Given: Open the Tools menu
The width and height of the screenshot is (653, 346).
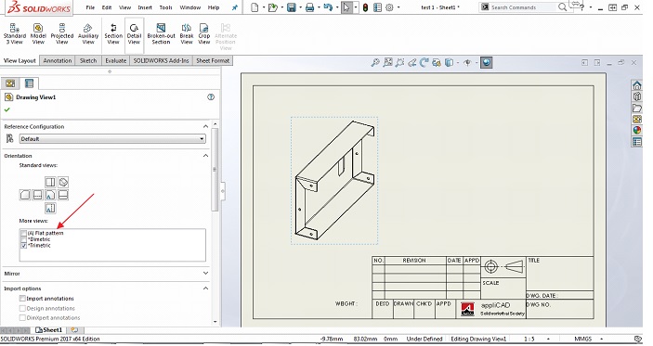Looking at the screenshot, I should click(165, 7).
